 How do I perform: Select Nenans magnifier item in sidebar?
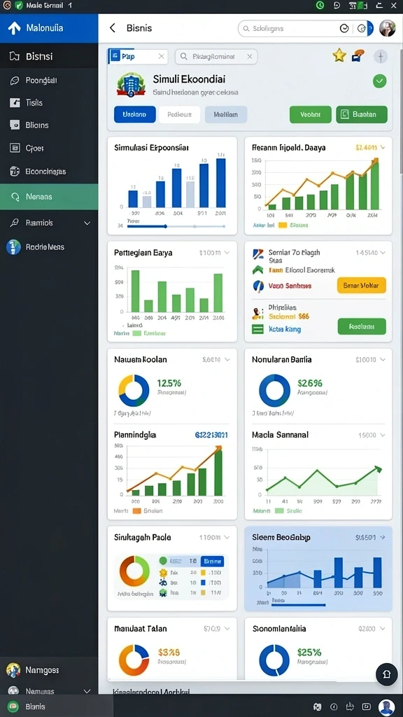coord(49,197)
